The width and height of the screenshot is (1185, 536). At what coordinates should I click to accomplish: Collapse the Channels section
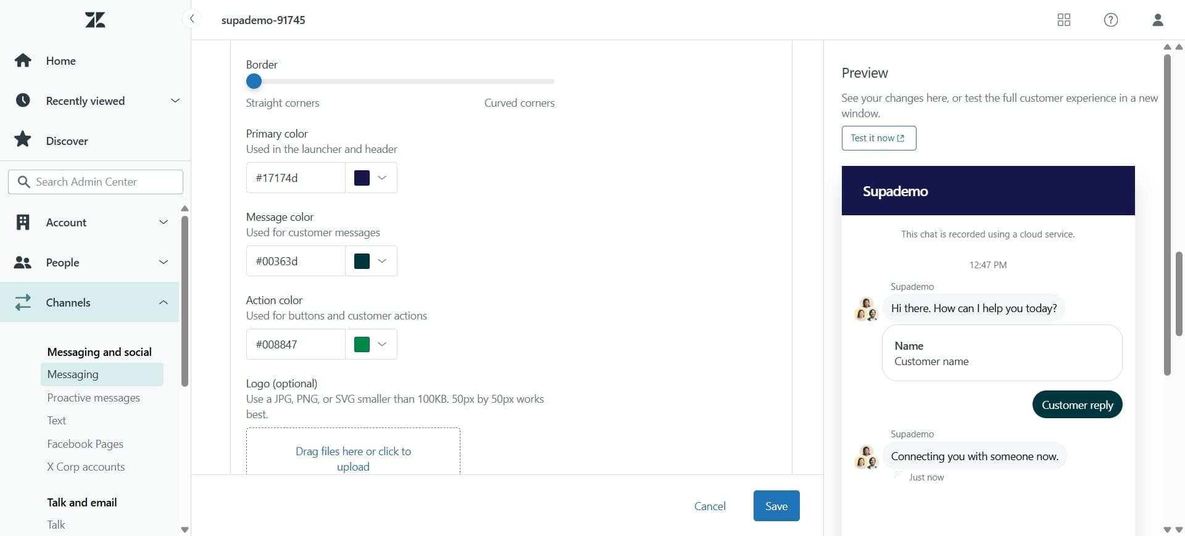click(164, 303)
